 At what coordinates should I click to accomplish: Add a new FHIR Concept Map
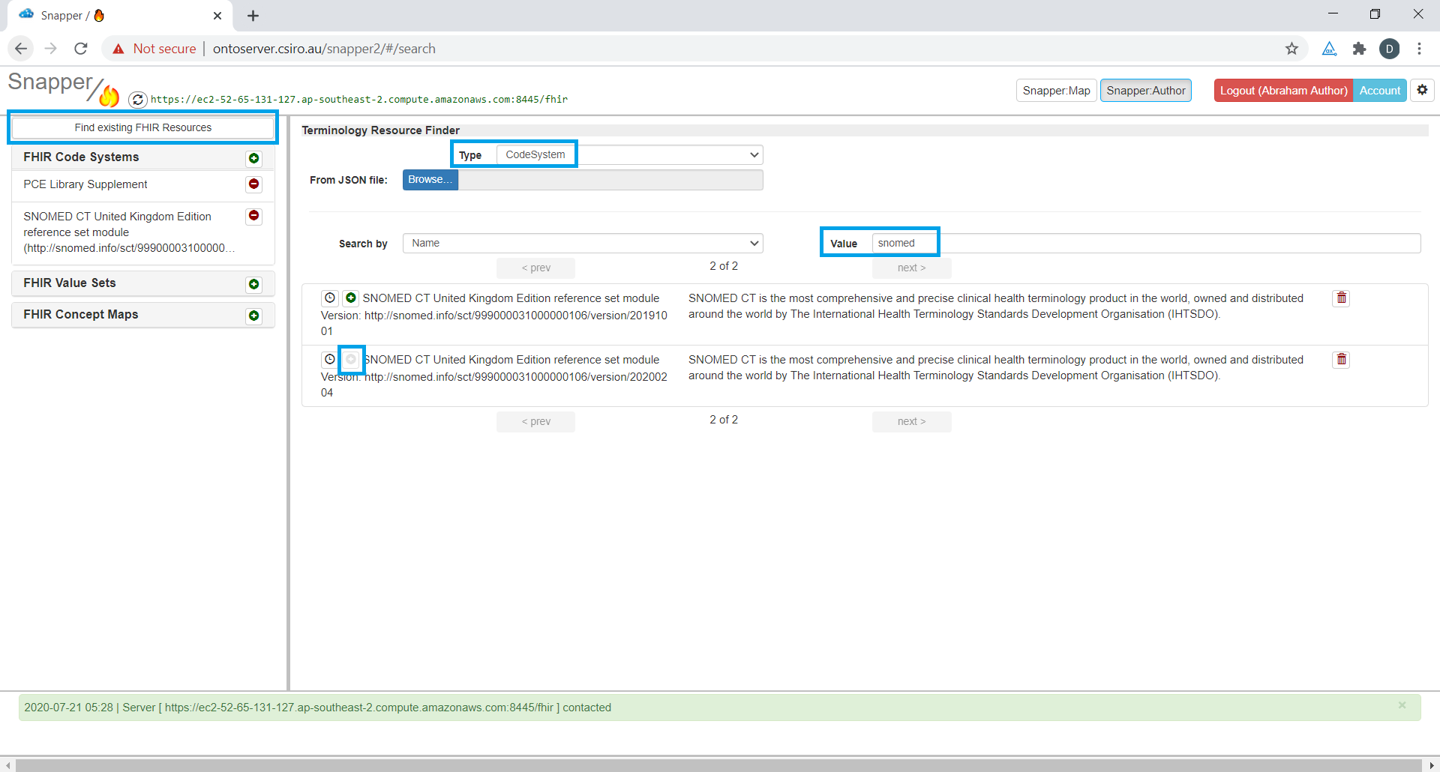pyautogui.click(x=254, y=316)
